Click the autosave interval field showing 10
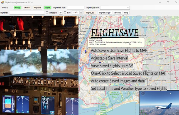The height and width of the screenshot is (115, 179). pyautogui.click(x=60, y=12)
